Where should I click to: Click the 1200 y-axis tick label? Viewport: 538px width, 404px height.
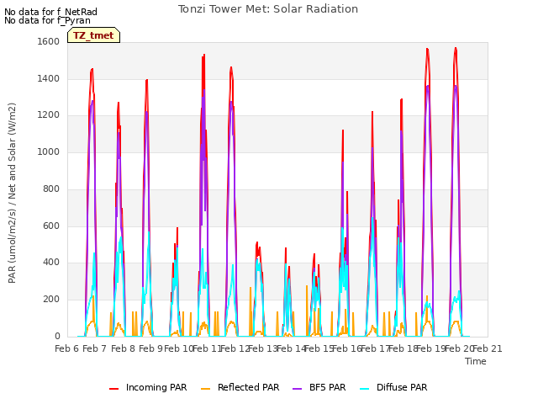pos(49,115)
